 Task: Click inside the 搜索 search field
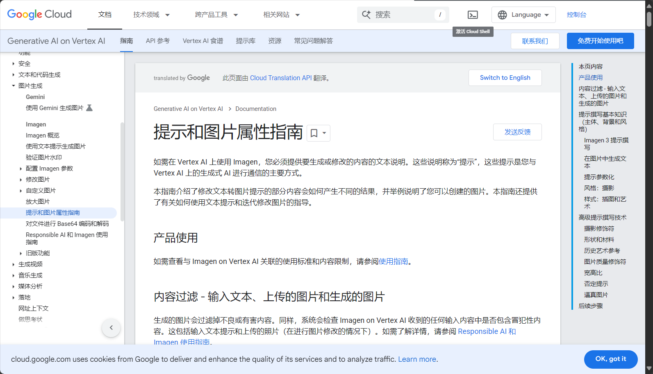point(403,15)
